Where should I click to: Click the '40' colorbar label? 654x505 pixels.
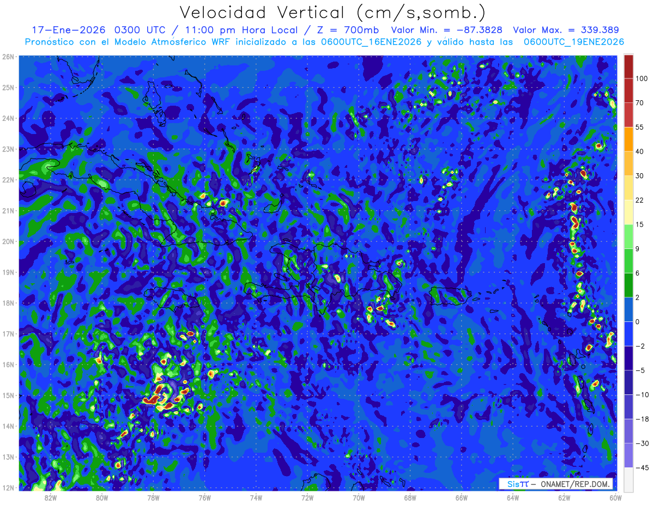(x=640, y=151)
